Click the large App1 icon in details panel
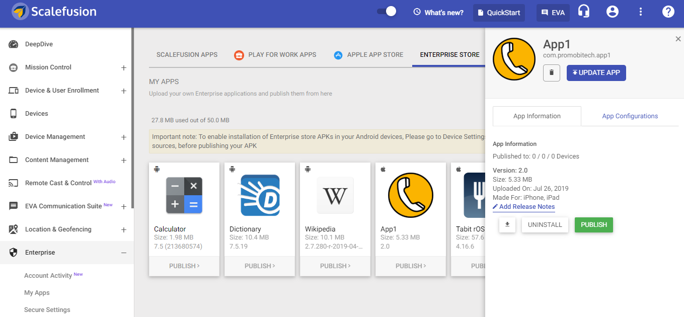This screenshot has height=317, width=684. click(514, 59)
